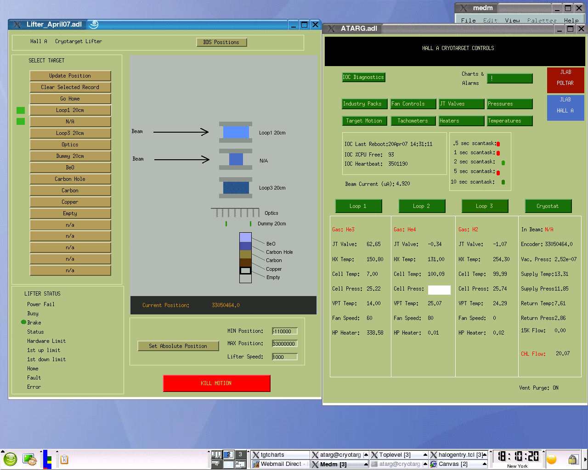Open IOC Diagnostics in ATARG window
The width and height of the screenshot is (588, 470).
point(363,77)
